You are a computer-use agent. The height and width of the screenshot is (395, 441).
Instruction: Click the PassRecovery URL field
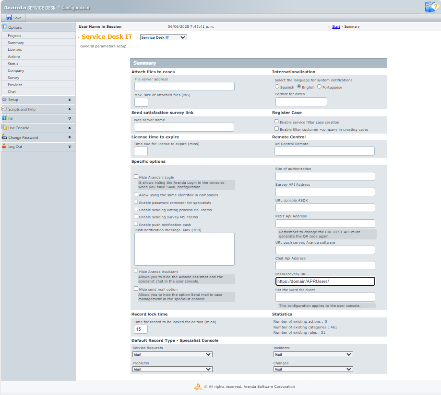(x=325, y=282)
